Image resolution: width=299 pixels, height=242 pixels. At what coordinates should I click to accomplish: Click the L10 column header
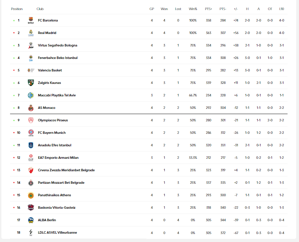coord(282,9)
